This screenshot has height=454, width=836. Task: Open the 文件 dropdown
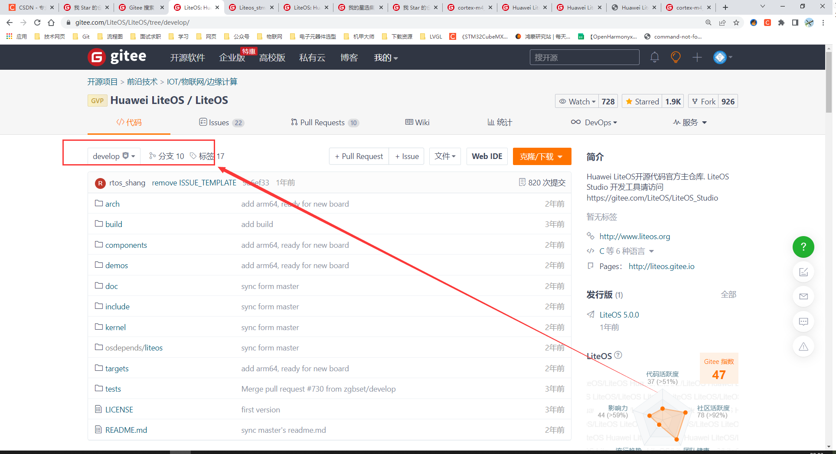point(445,156)
